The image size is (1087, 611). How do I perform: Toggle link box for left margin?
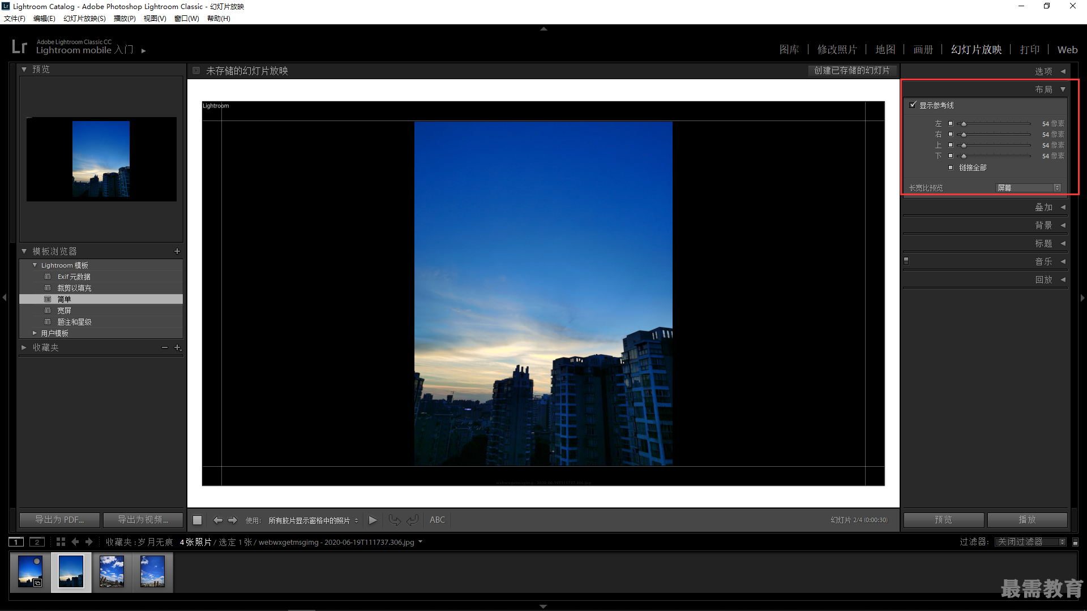click(x=951, y=123)
